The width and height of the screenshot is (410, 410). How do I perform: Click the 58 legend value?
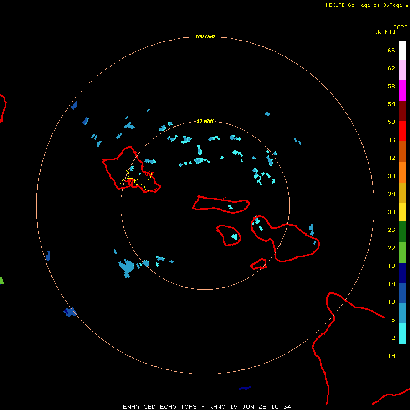coord(391,86)
